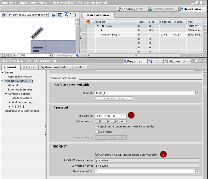The height and width of the screenshot is (179, 208).
Task: Collapse the PN-Device module row
Action: [98, 26]
